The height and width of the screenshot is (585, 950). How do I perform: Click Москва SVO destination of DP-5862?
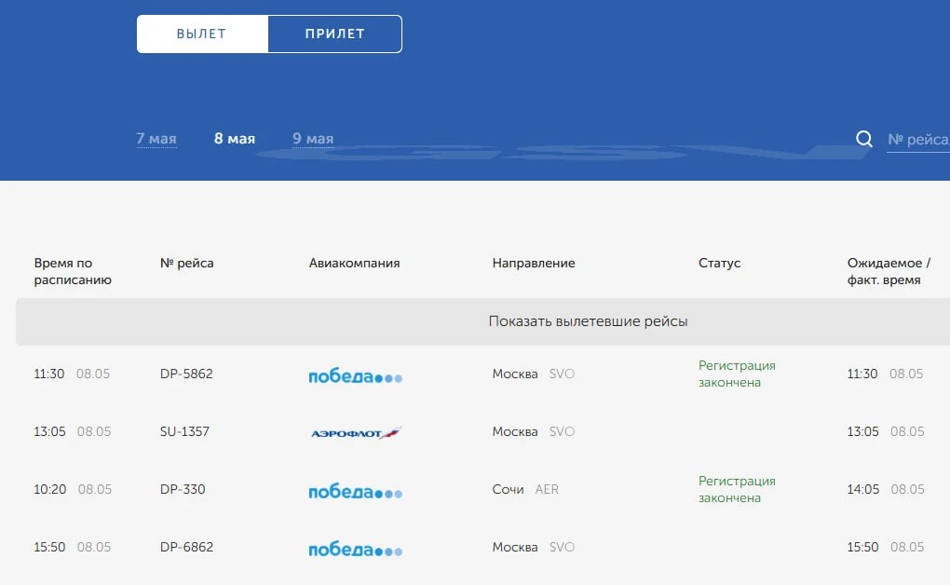click(x=533, y=374)
